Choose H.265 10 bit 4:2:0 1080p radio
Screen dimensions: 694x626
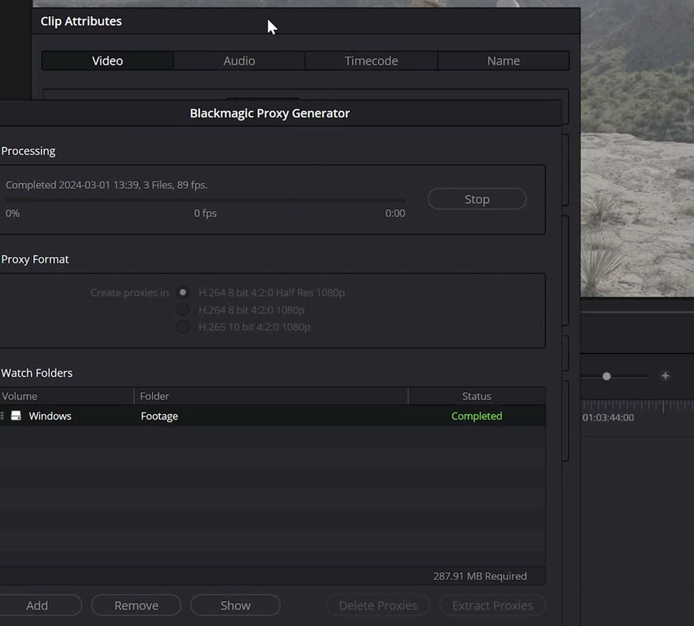tap(183, 327)
